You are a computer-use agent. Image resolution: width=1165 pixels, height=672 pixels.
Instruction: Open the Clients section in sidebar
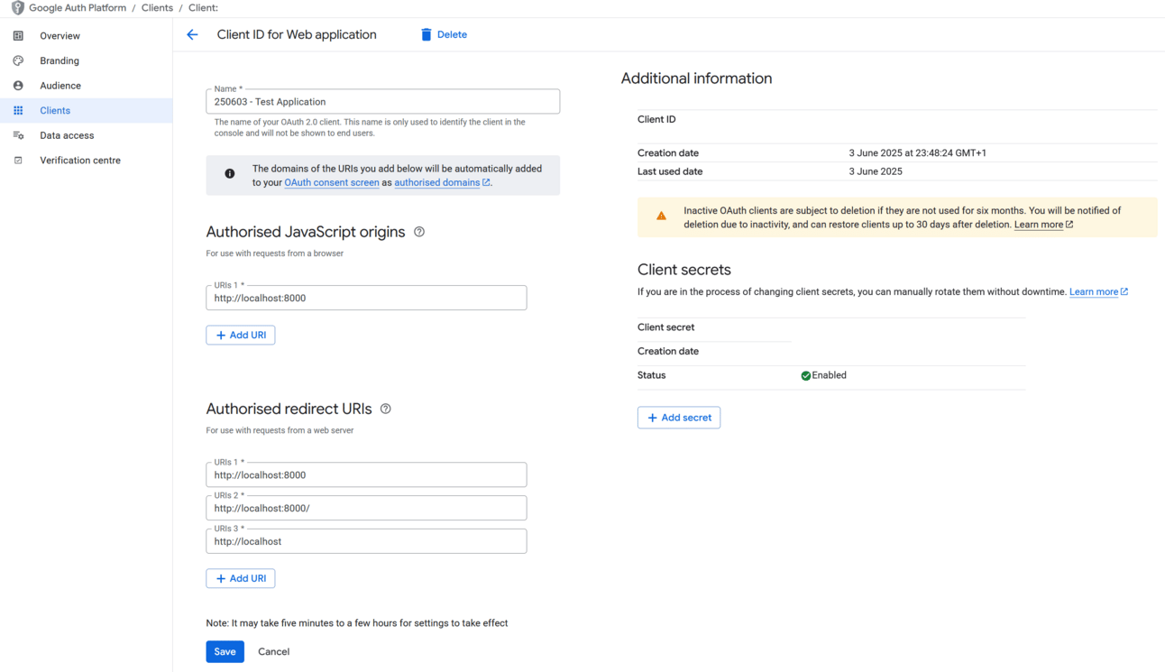click(x=55, y=111)
